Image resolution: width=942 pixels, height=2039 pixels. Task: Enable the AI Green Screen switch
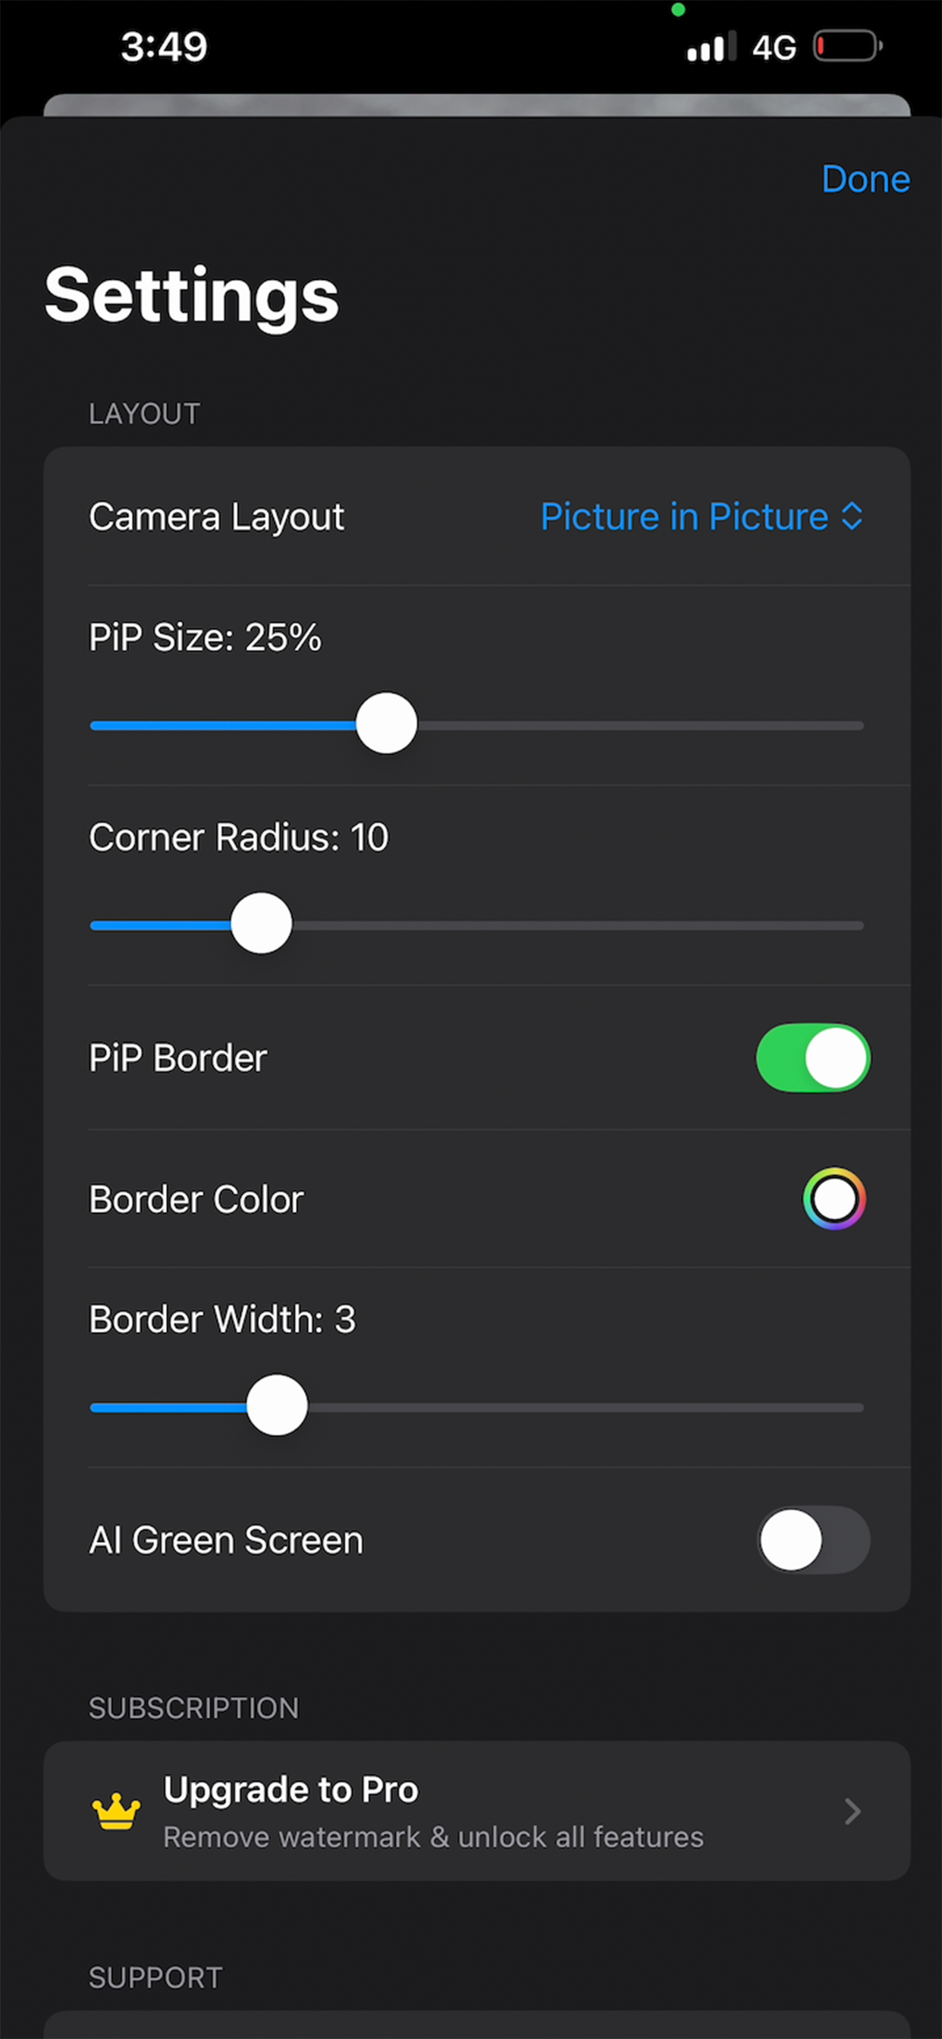pos(813,1540)
